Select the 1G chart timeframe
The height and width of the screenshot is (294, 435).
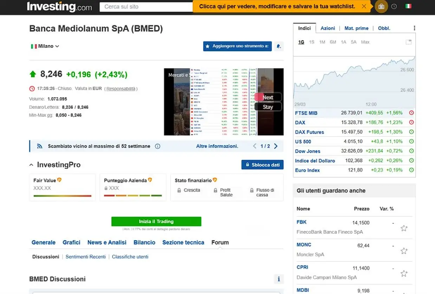pos(301,42)
